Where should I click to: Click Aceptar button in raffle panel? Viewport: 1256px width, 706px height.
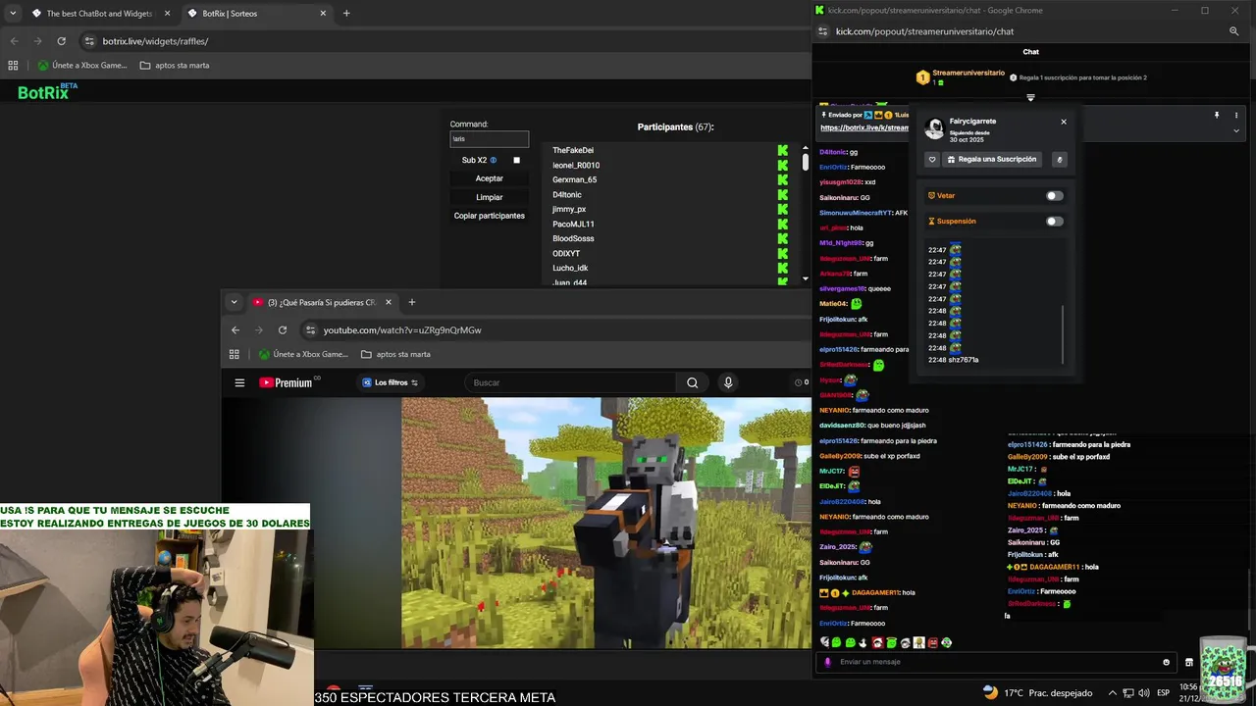click(489, 178)
